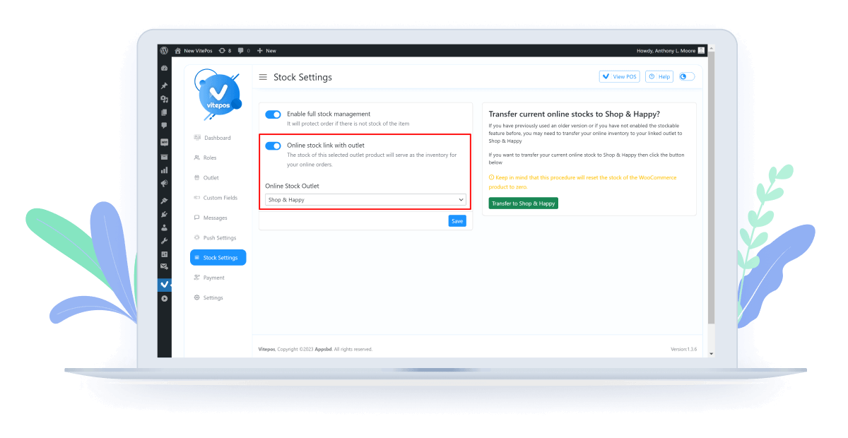
Task: Click the Transfer to Shop & Happy button
Action: 523,203
